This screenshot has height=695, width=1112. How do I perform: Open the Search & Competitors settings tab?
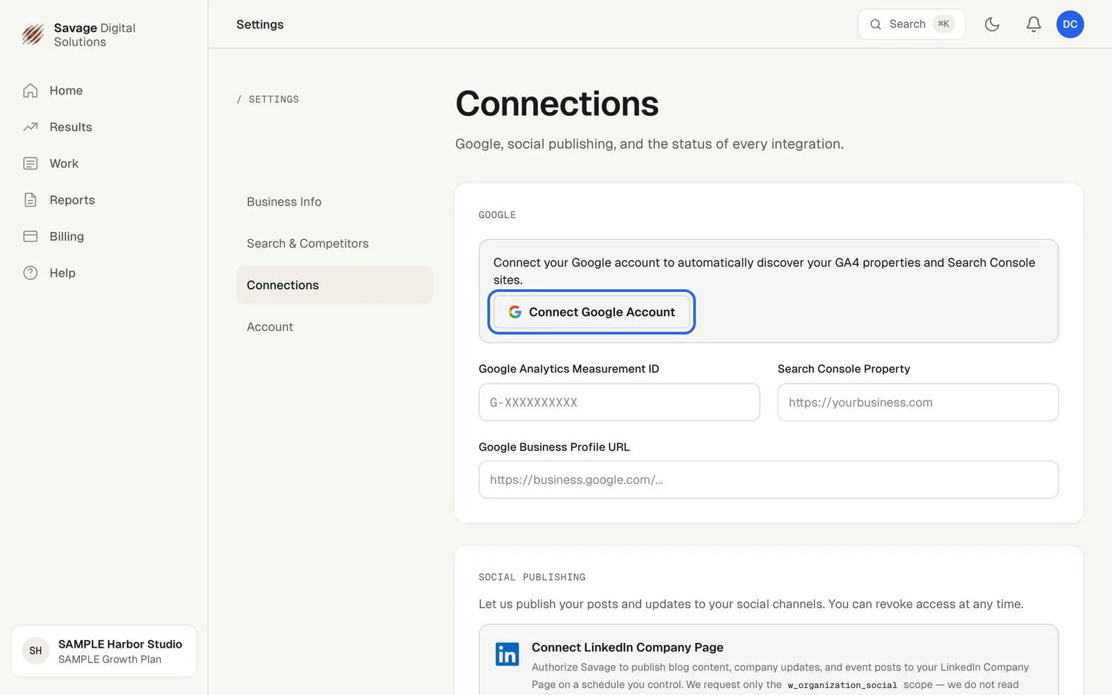coord(334,243)
